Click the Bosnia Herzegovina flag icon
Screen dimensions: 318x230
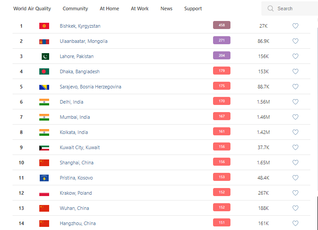tap(44, 87)
